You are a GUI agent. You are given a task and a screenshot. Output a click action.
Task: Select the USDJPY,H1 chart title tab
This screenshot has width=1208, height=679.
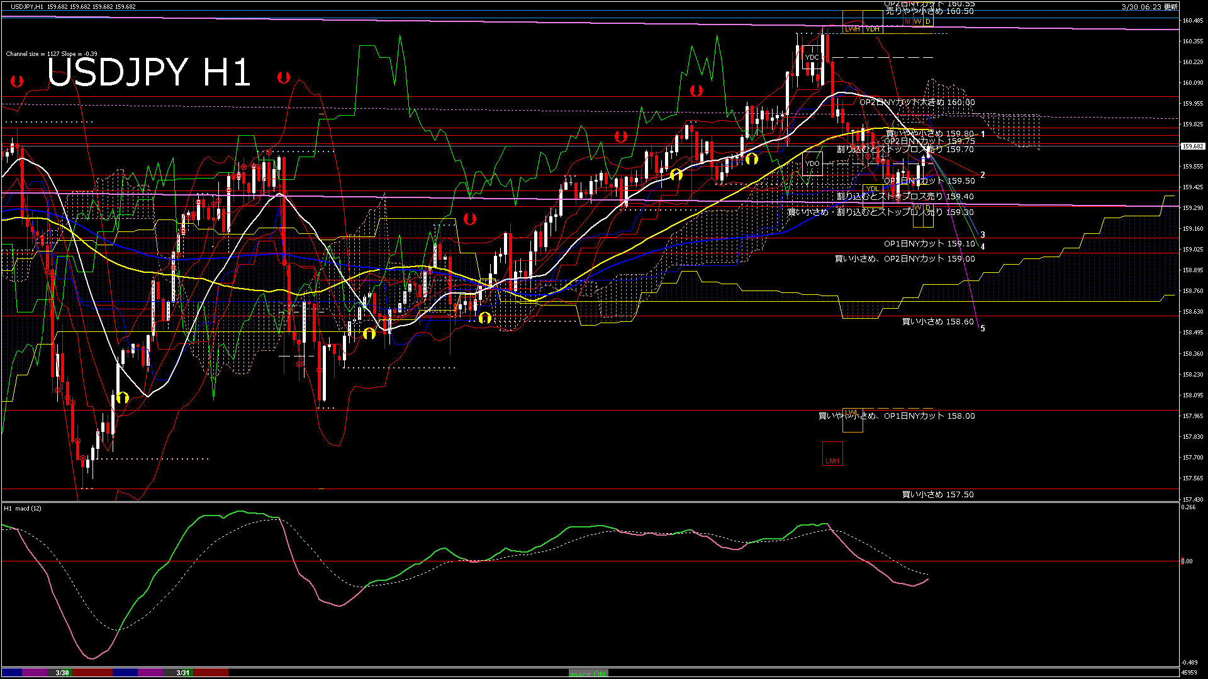point(25,5)
